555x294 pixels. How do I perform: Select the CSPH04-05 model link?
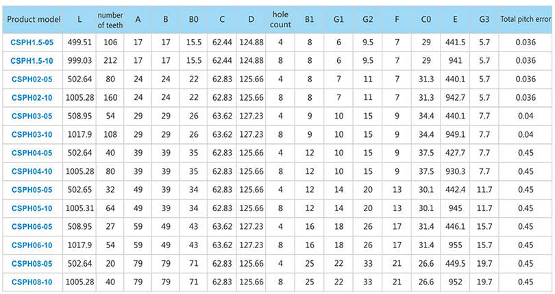click(32, 153)
